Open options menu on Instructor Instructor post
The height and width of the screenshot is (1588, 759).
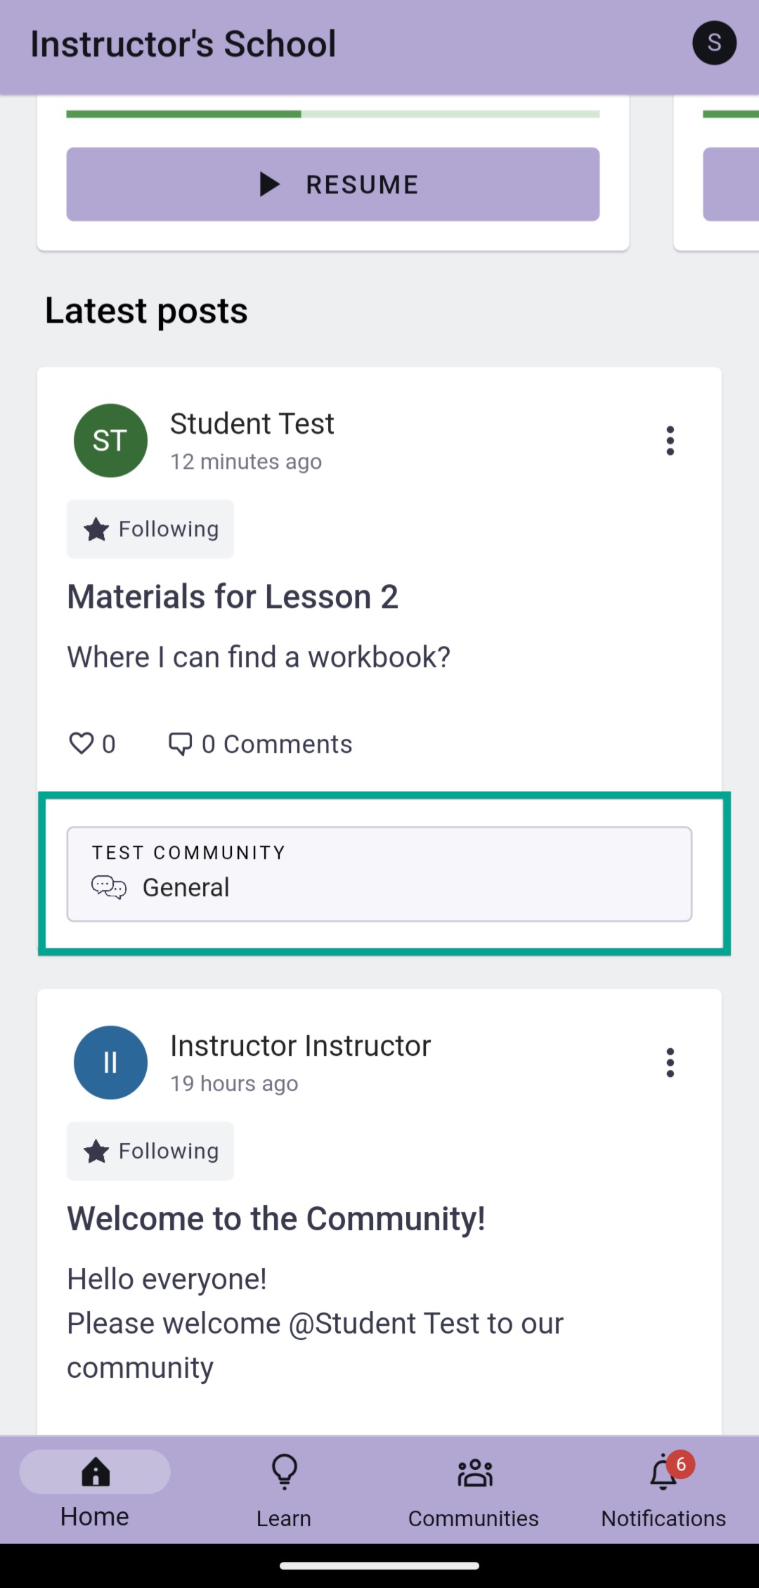point(670,1063)
